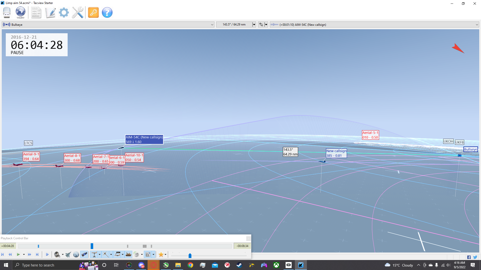Select the external aircraft view icon
481x270 pixels.
(x=68, y=254)
